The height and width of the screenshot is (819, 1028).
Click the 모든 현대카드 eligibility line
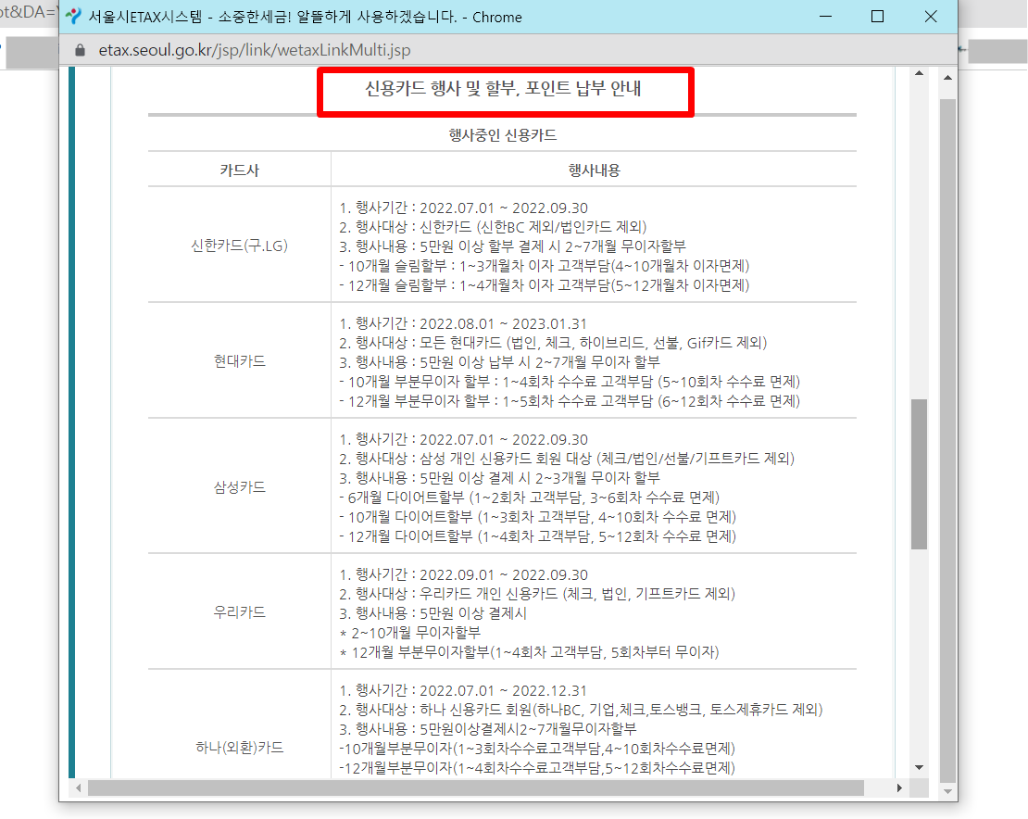pyautogui.click(x=553, y=342)
